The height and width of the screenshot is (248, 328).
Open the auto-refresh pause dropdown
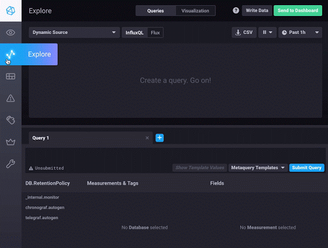267,33
